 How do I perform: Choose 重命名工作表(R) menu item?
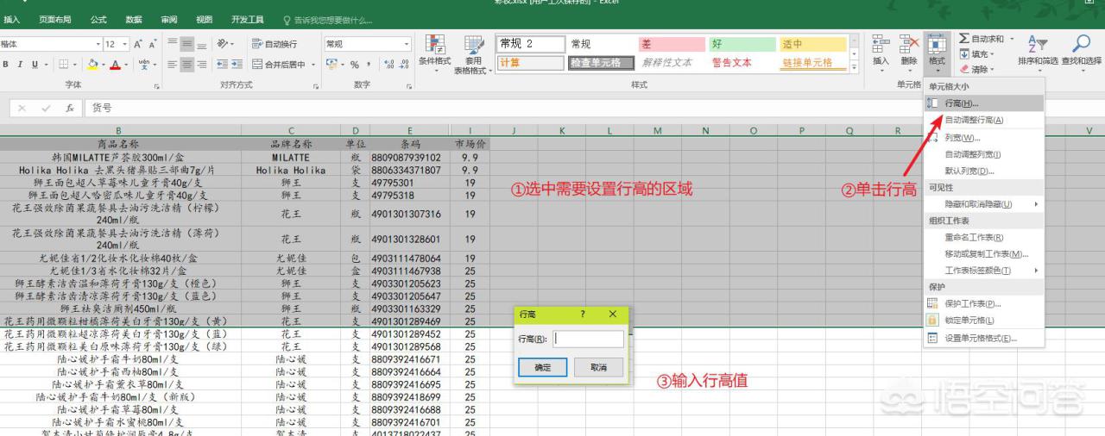pyautogui.click(x=983, y=237)
